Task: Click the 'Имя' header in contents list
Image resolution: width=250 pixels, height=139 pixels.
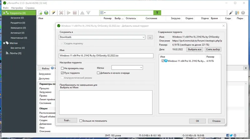Action: point(162,57)
